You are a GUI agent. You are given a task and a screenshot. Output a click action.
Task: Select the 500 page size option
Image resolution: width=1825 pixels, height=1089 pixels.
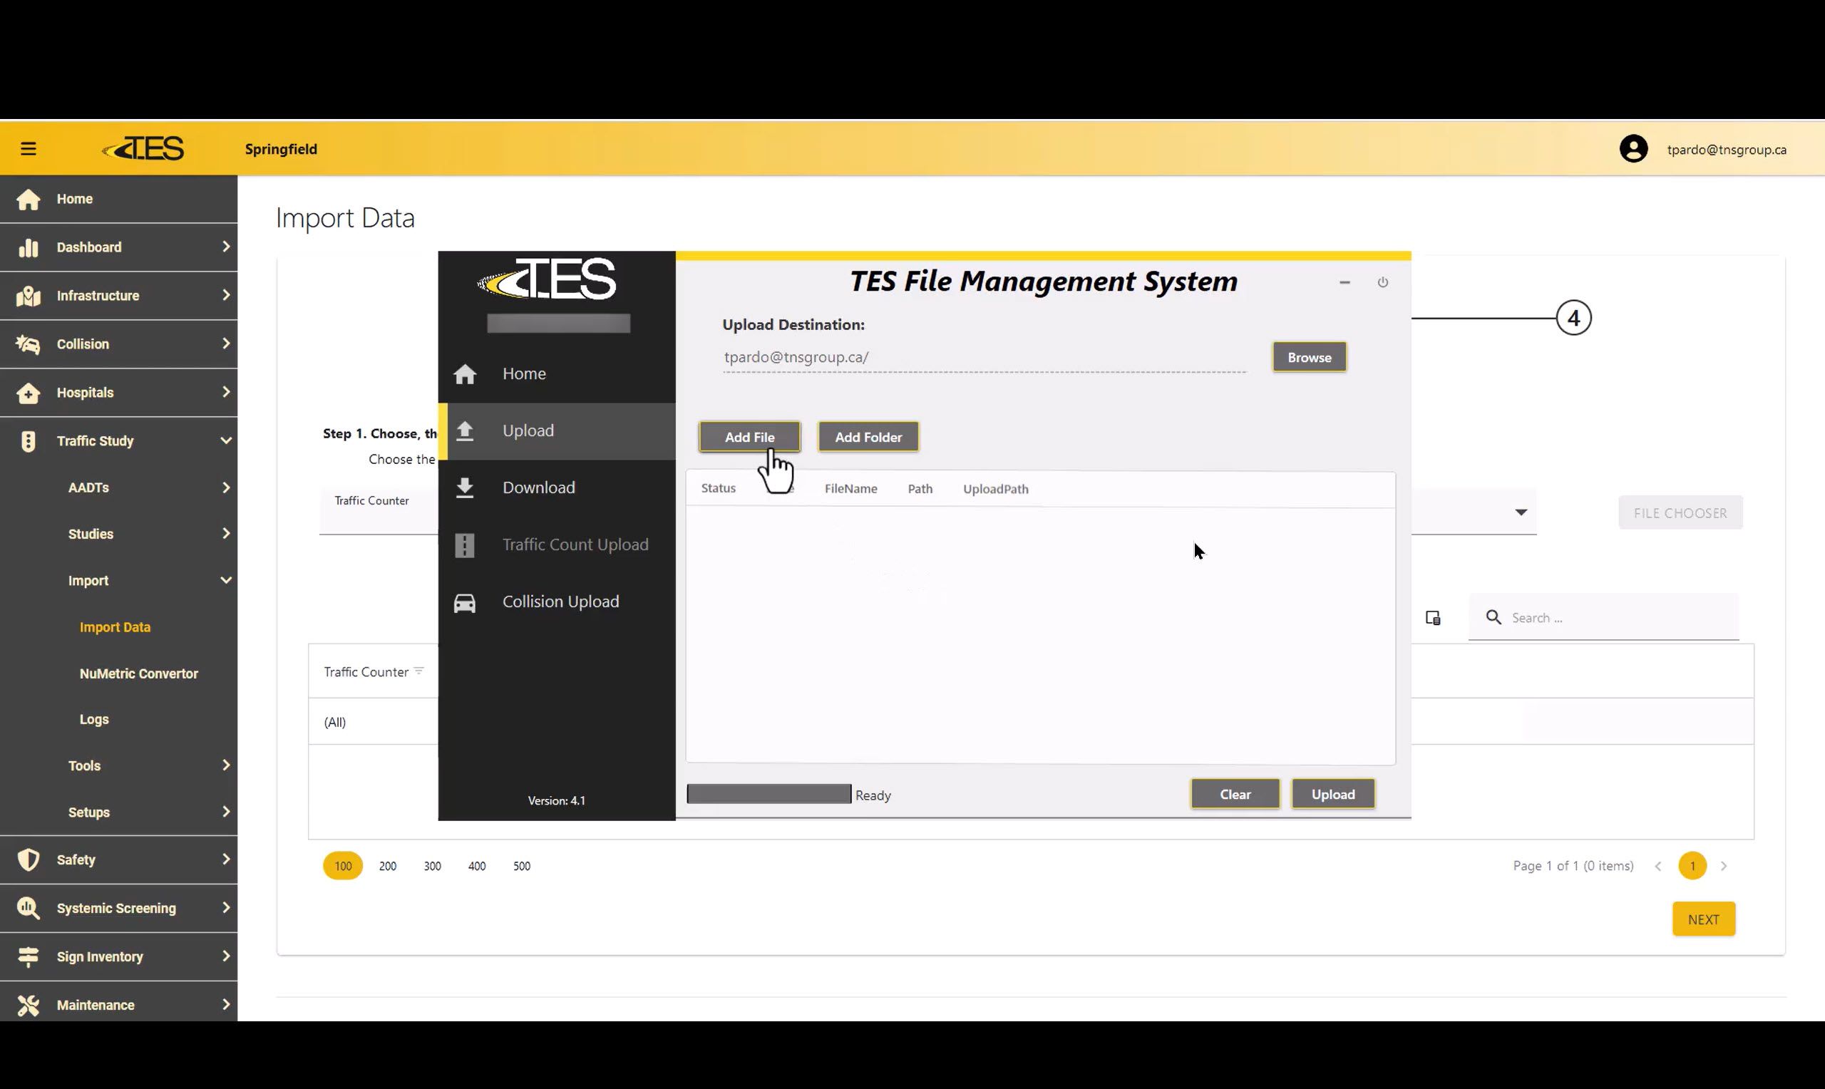tap(521, 867)
